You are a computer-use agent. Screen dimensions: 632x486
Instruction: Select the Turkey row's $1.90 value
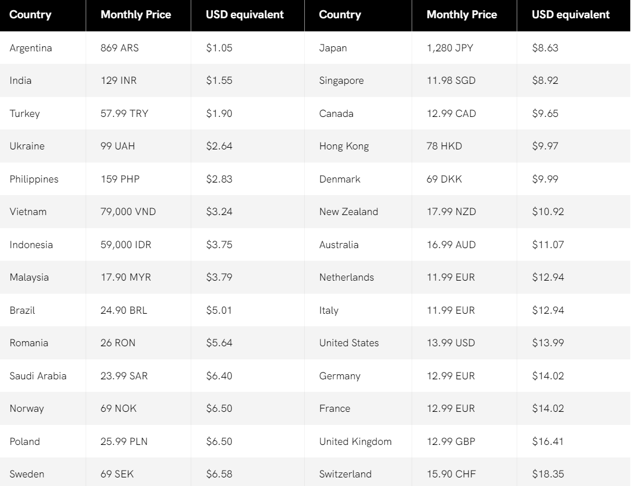[x=247, y=114]
